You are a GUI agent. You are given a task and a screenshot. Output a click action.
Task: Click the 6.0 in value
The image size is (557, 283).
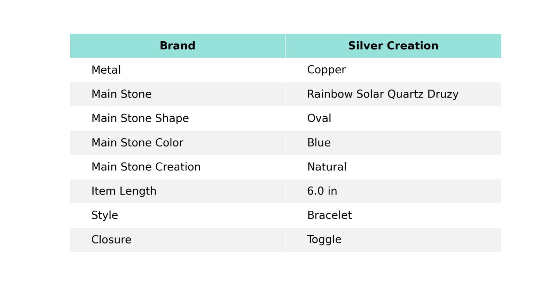pyautogui.click(x=322, y=191)
